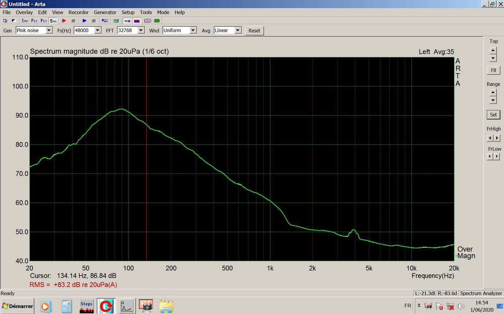Stop recording with the first gray square
The width and height of the screenshot is (504, 314).
point(73,21)
